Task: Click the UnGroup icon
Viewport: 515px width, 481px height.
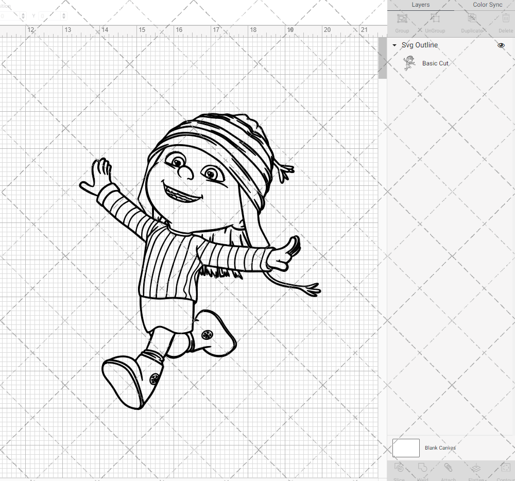Action: [435, 18]
